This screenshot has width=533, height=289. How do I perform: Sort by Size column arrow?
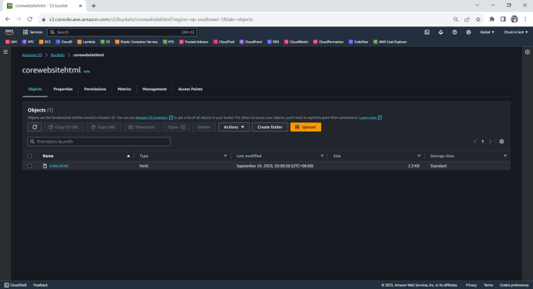click(x=418, y=156)
